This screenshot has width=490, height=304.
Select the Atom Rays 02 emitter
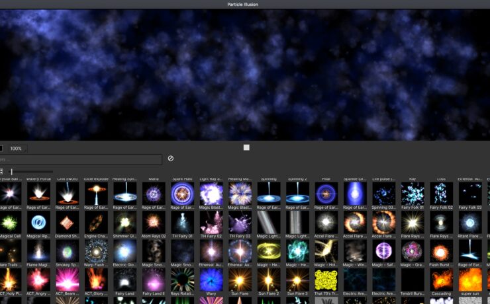coord(154,223)
